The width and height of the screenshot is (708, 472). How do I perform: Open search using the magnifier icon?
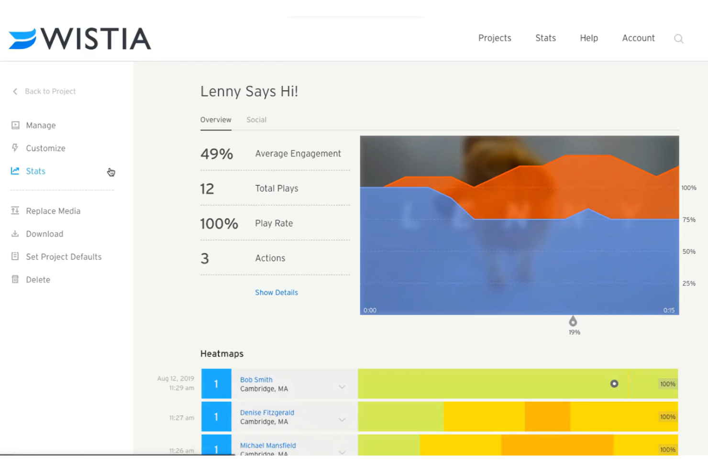(678, 38)
